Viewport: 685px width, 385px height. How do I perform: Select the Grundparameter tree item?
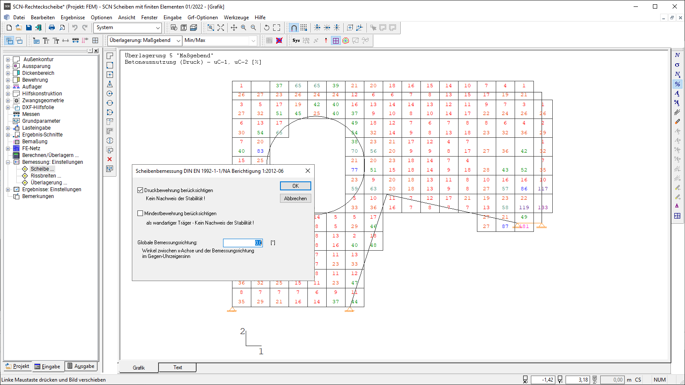click(41, 121)
